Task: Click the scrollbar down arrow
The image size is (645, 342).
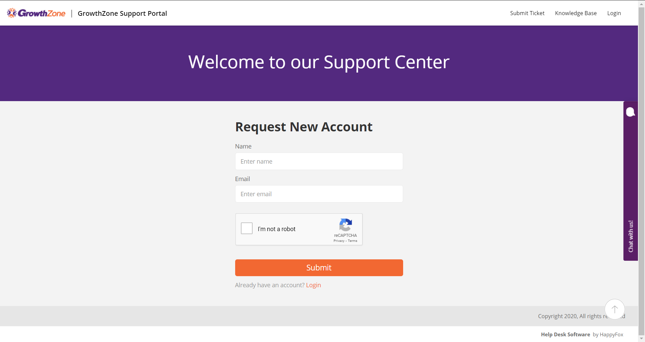Action: point(641,339)
